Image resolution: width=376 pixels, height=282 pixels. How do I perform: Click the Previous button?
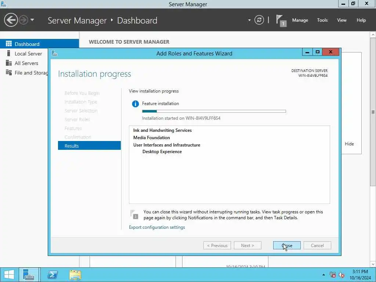coord(217,245)
